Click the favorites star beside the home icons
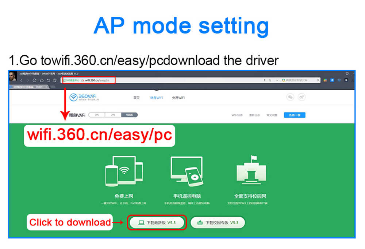The height and width of the screenshot is (249, 365). point(55,80)
